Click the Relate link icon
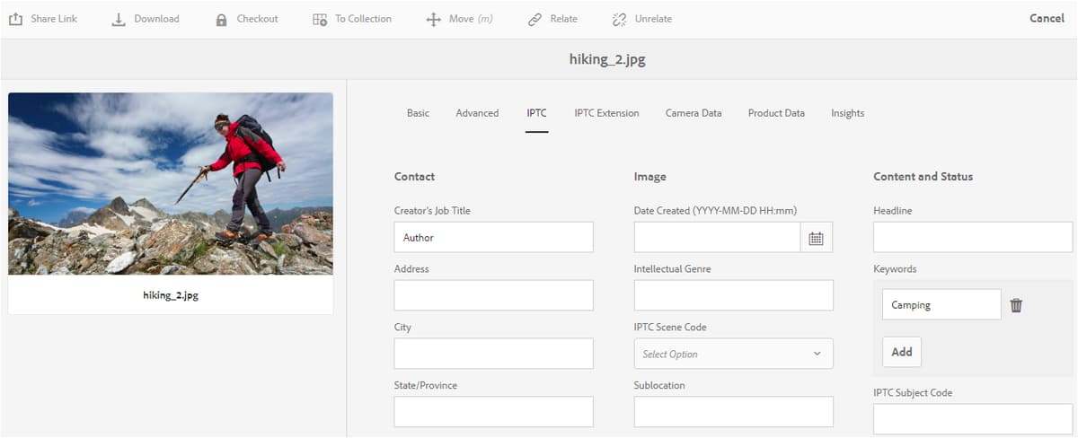Screen dimensions: 1078x438 535,19
